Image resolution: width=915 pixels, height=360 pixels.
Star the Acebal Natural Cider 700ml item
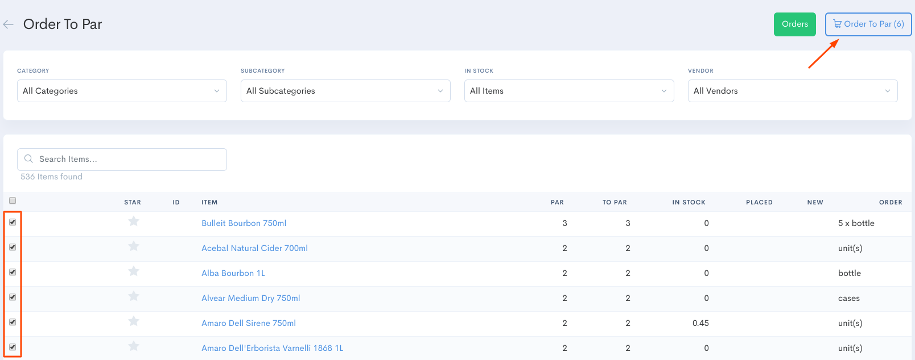134,246
